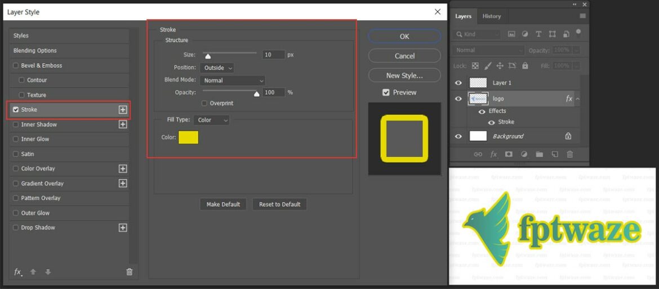The image size is (659, 289).
Task: Select the Layers tab
Action: 463,16
